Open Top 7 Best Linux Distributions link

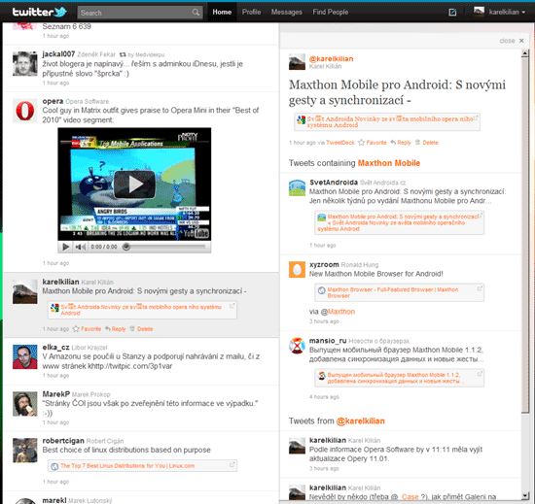pyautogui.click(x=127, y=466)
